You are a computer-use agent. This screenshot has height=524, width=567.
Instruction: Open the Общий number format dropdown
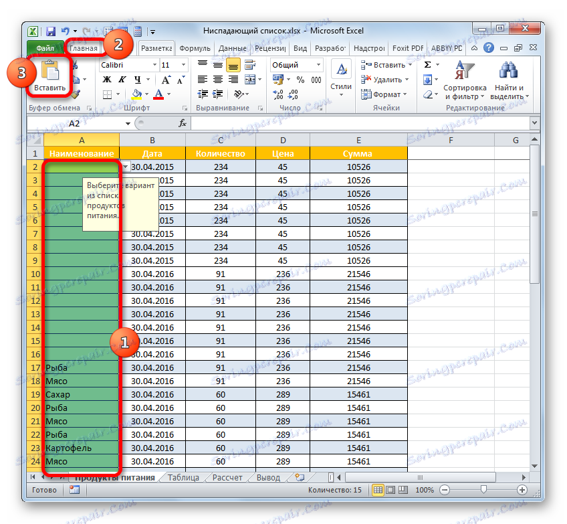pos(318,65)
